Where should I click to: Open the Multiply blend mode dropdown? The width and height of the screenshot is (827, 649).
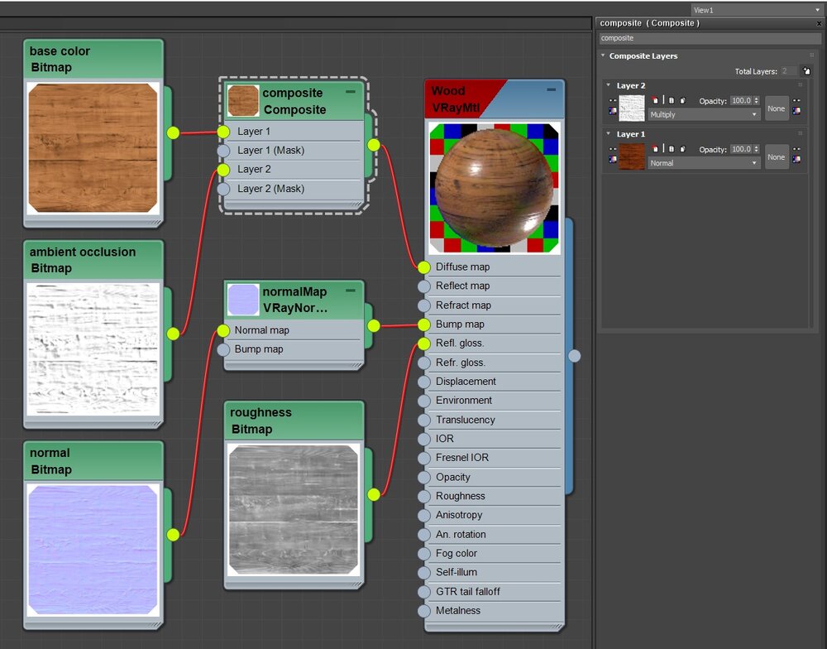[x=704, y=115]
